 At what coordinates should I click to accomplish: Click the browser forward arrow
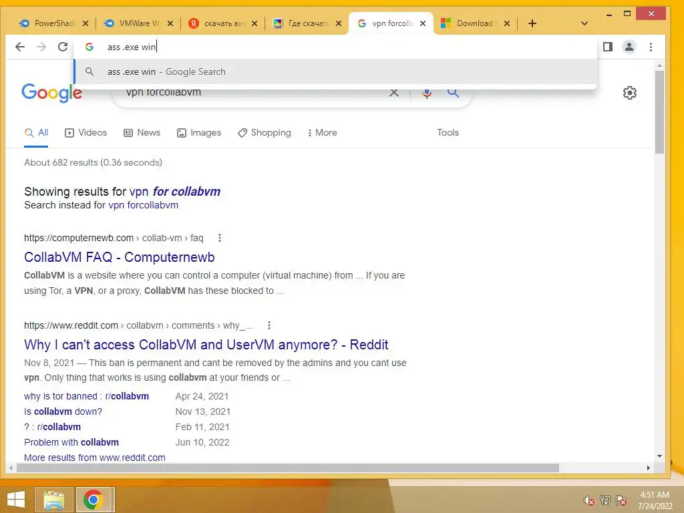41,47
